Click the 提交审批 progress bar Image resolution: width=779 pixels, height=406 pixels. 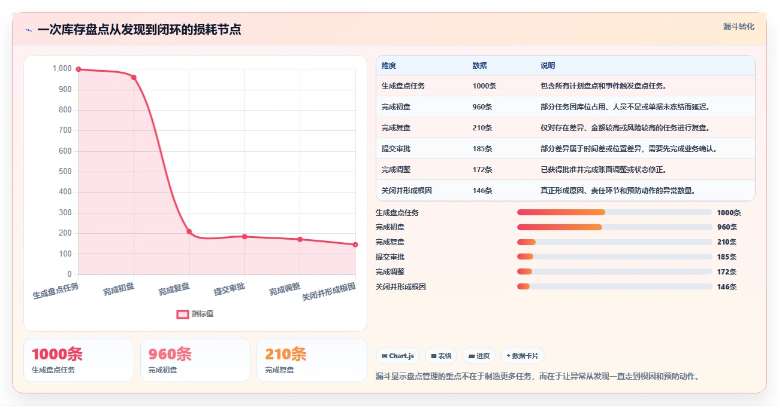click(615, 257)
